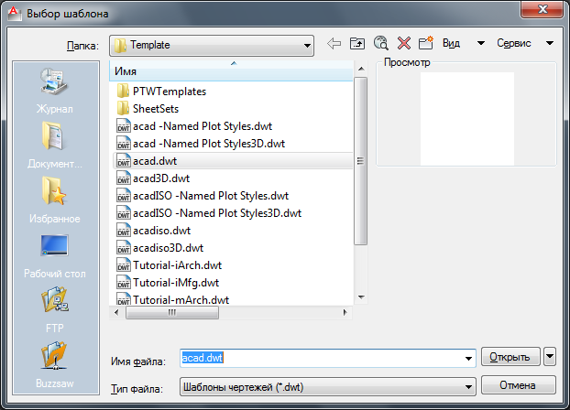The image size is (570, 410).
Task: Click DWT icon of Tutorial-iArch.dwt
Action: [x=124, y=265]
